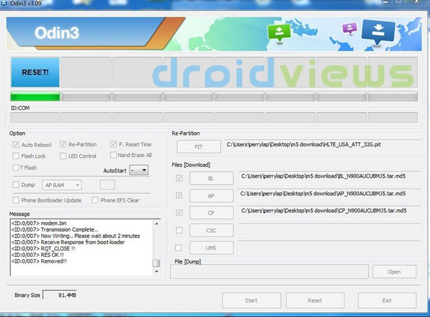Check Nand Erase All option
Viewport: 430px width, 317px height.
[113, 155]
